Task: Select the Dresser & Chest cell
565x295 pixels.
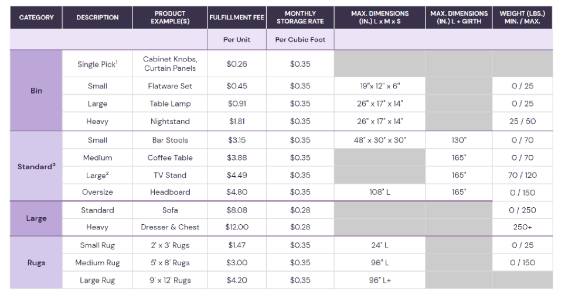Action: [170, 227]
